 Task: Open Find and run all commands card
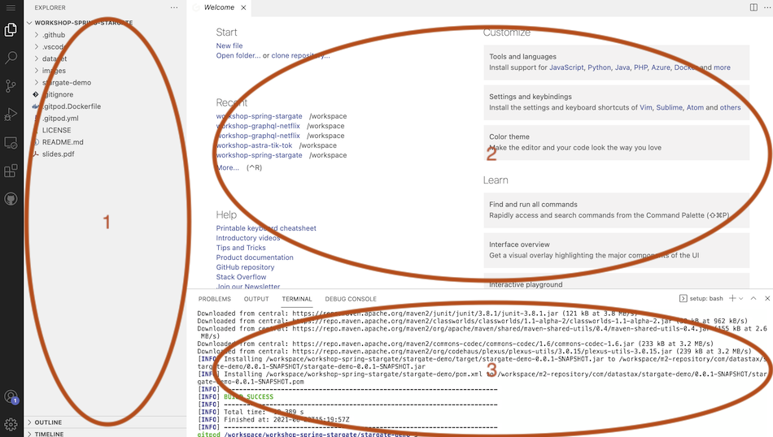click(616, 210)
